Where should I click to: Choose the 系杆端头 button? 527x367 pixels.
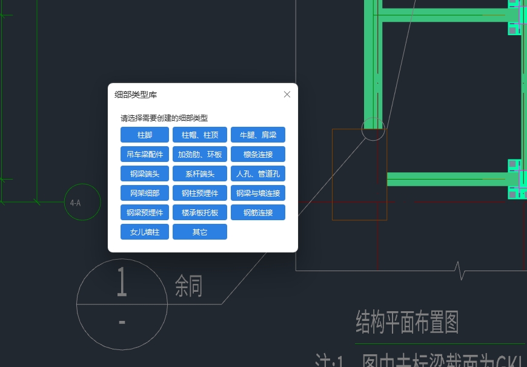pos(200,173)
